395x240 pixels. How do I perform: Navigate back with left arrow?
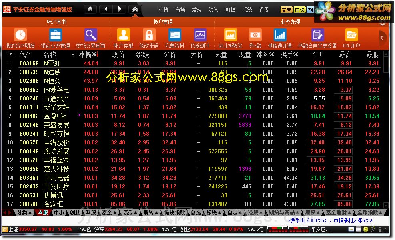coord(106,9)
